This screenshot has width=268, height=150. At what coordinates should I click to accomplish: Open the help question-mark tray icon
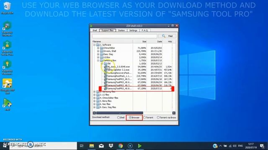215,146
